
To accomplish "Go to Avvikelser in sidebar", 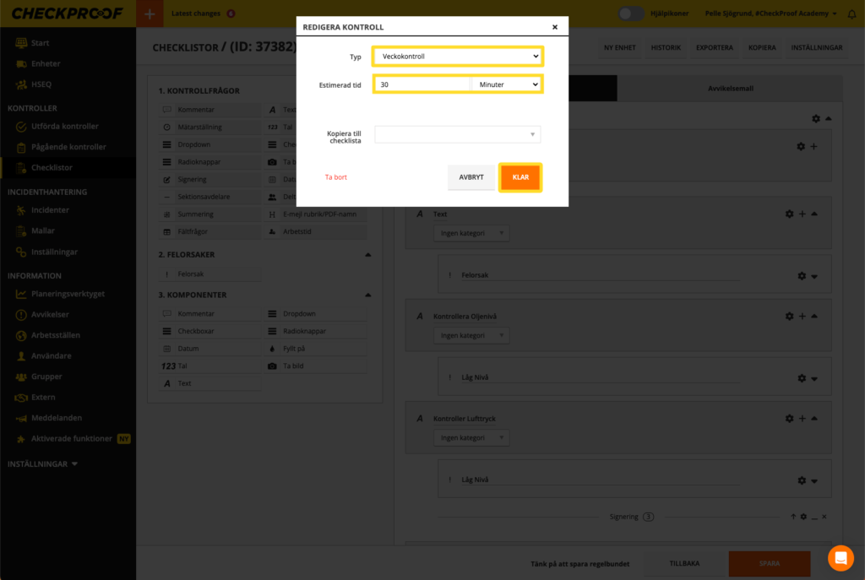I will (50, 314).
